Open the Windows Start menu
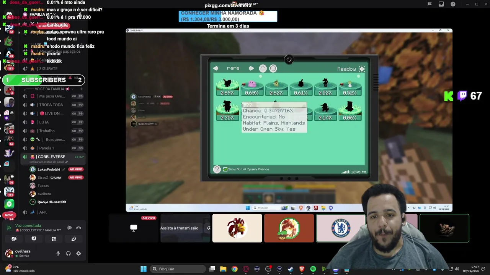 click(x=143, y=269)
